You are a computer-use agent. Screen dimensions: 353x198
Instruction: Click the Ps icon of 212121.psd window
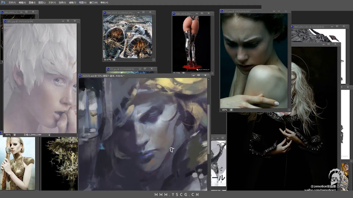80,76
